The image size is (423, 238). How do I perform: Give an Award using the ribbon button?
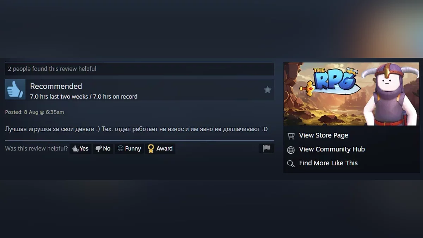pos(160,148)
